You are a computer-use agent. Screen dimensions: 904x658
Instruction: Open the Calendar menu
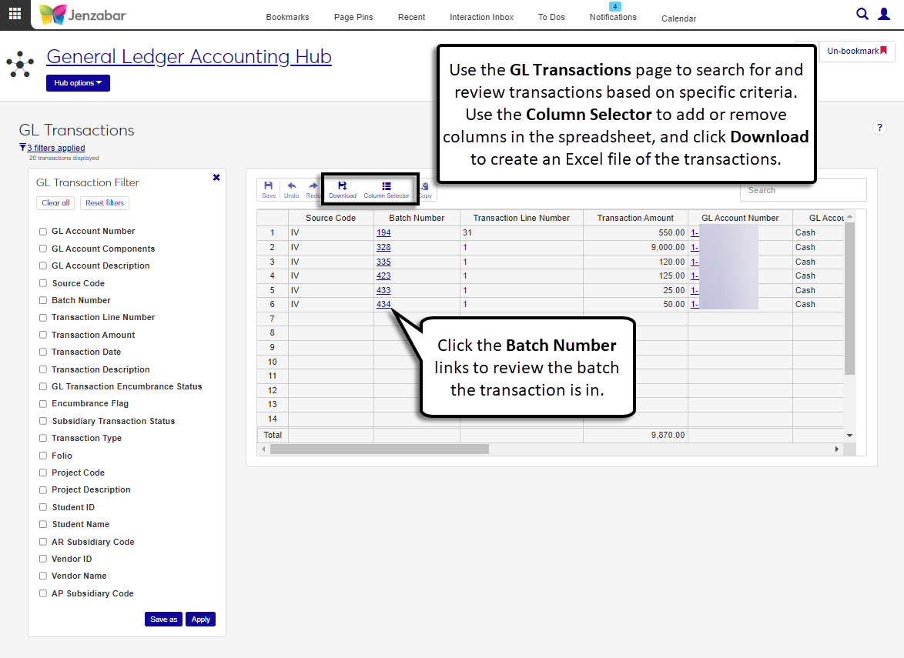click(678, 18)
